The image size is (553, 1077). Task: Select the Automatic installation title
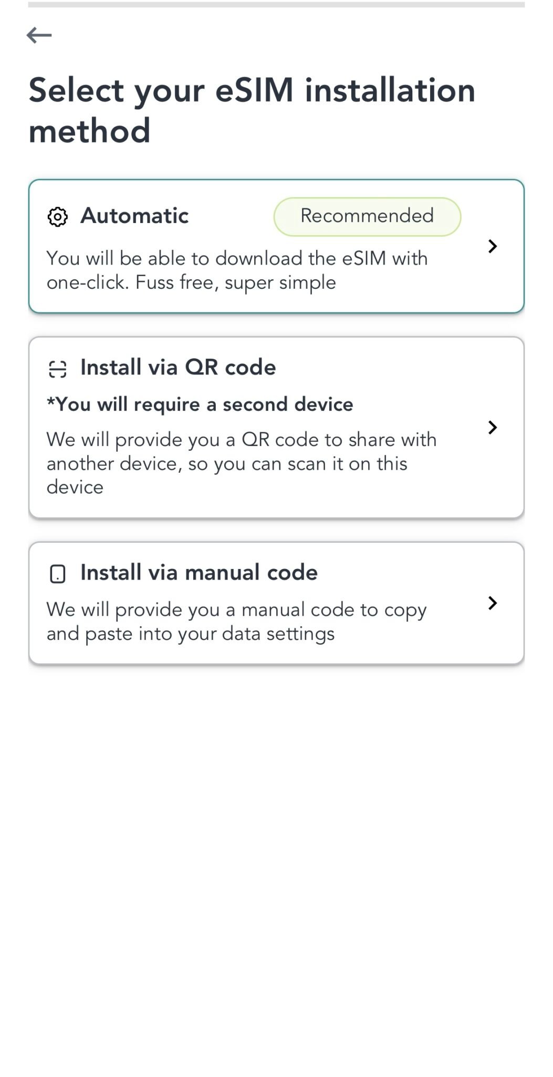tap(134, 216)
